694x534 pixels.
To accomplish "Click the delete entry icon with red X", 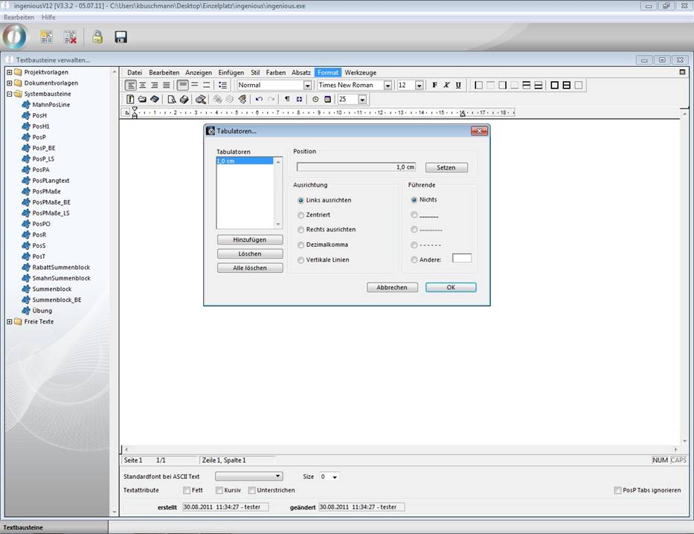I will 70,37.
